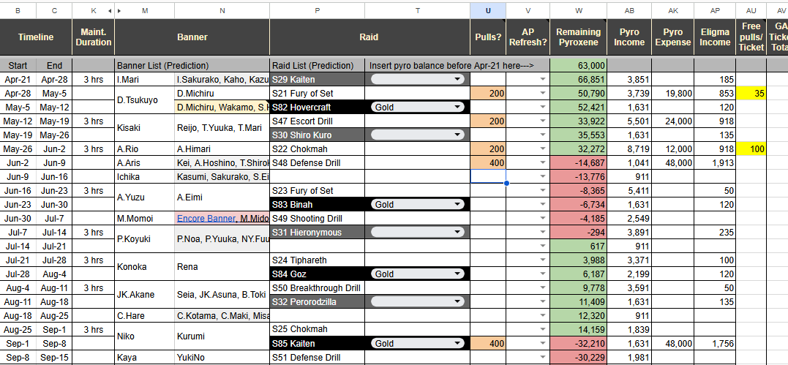Screen dimensions: 788x365
Task: Click the Remaining Pyroxene header cell
Action: (579, 37)
